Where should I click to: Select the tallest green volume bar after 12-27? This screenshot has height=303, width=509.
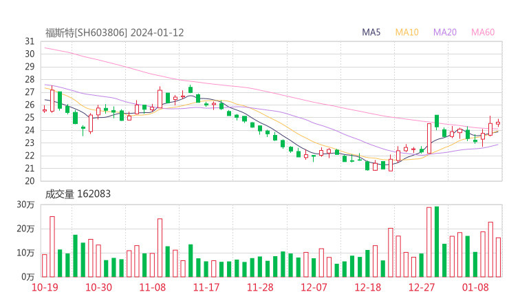[x=437, y=242]
